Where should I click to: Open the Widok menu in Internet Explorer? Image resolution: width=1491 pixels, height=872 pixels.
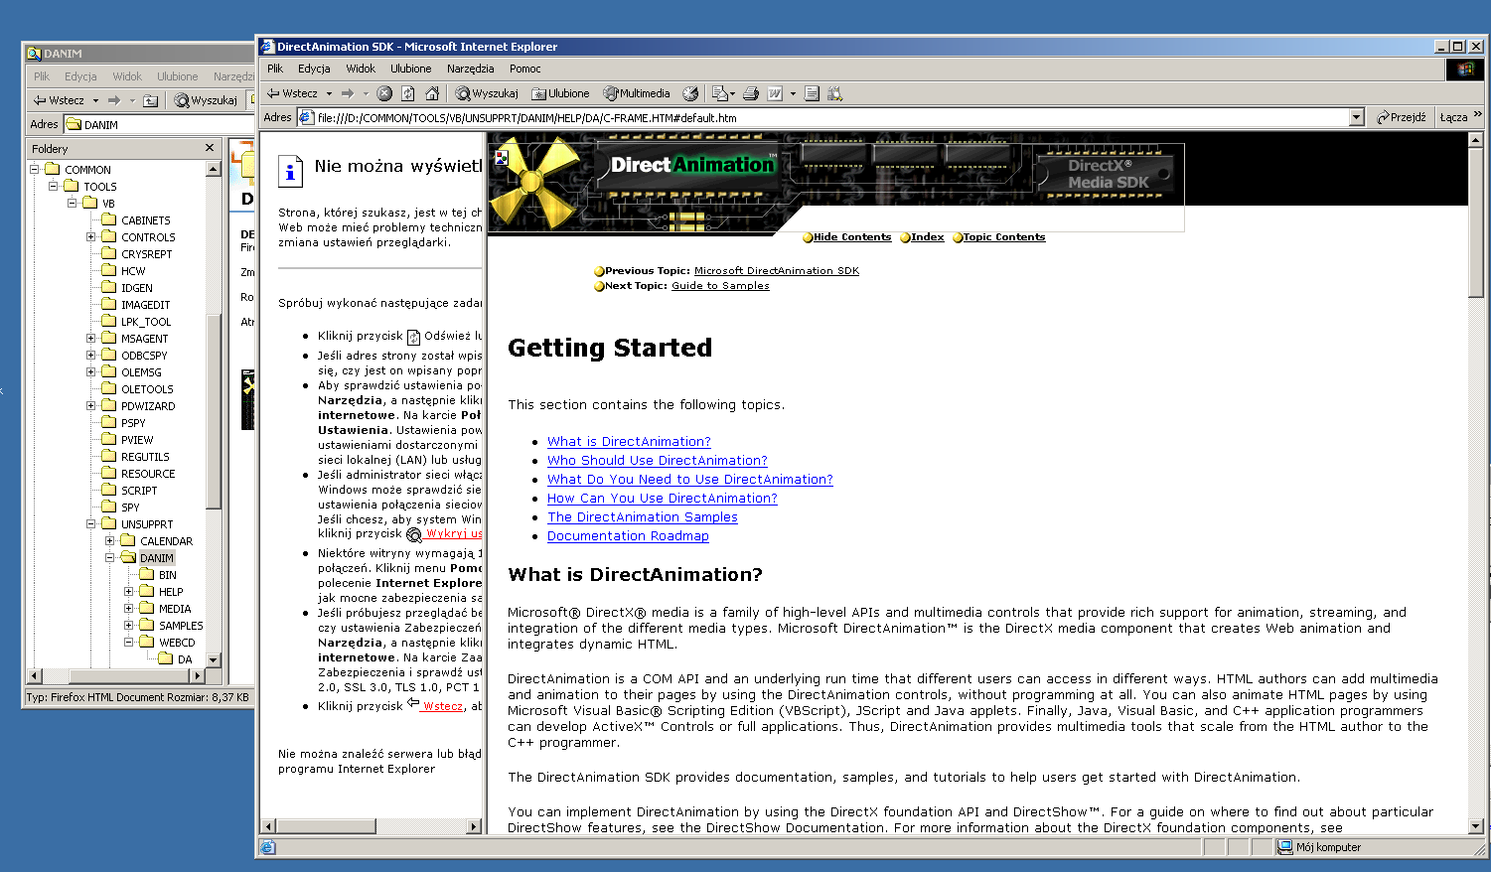[361, 69]
